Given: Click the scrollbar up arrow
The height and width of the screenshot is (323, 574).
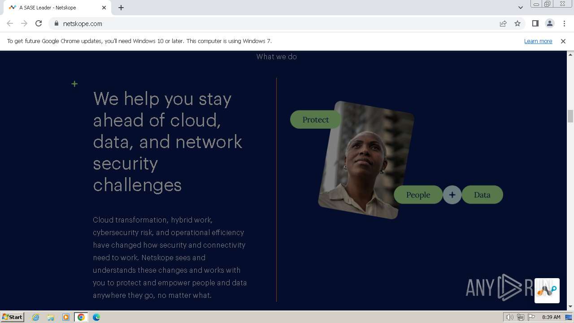Looking at the screenshot, I should (x=570, y=54).
